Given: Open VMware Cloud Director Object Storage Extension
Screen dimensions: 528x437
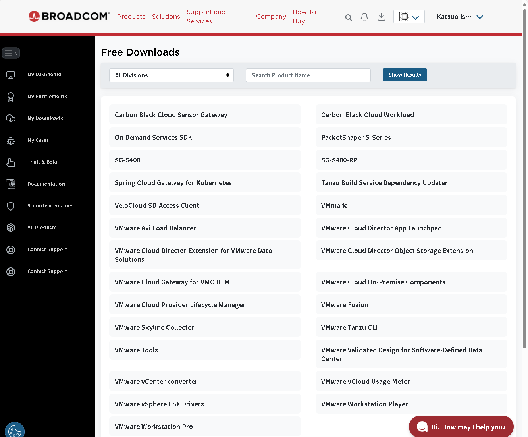Looking at the screenshot, I should point(411,251).
